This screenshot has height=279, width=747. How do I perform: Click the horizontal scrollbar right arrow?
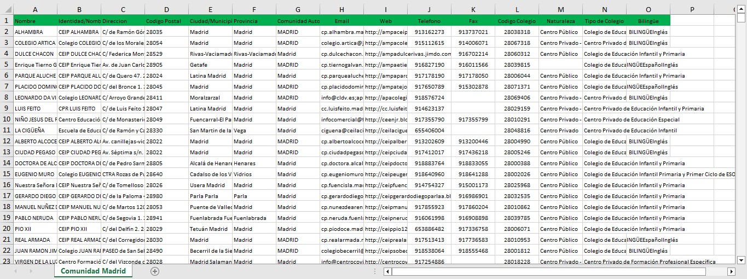point(731,271)
